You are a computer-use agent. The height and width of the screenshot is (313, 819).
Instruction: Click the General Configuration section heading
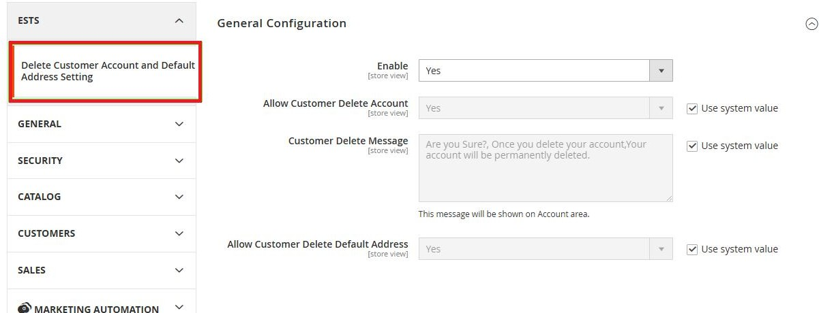click(282, 23)
